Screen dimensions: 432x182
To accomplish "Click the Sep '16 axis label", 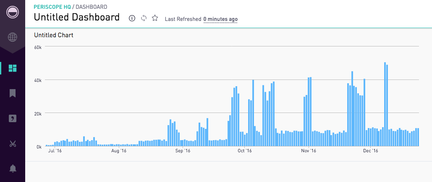I will point(183,151).
